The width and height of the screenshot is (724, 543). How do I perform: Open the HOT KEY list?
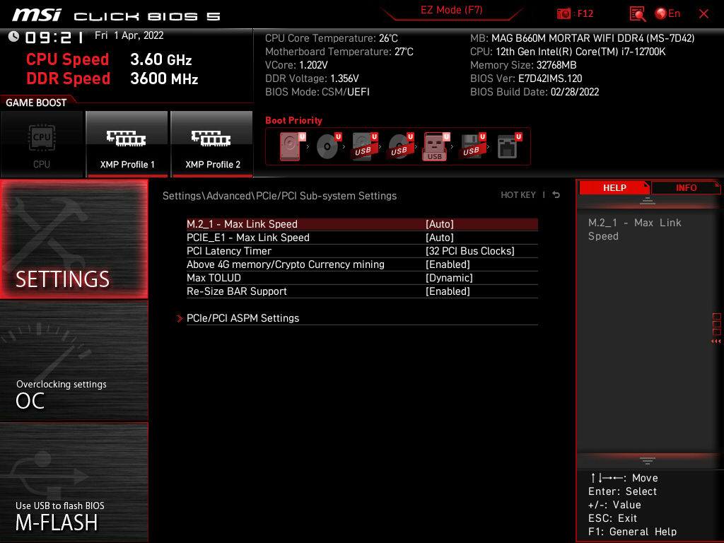pos(518,195)
